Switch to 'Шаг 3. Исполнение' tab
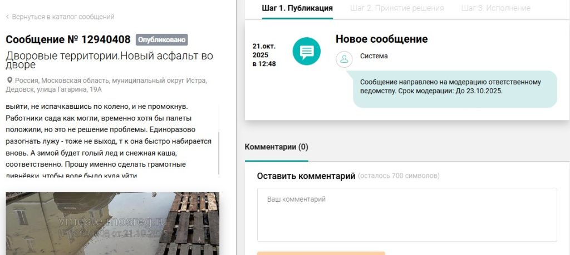Viewport: 570px width, 255px height. [496, 8]
